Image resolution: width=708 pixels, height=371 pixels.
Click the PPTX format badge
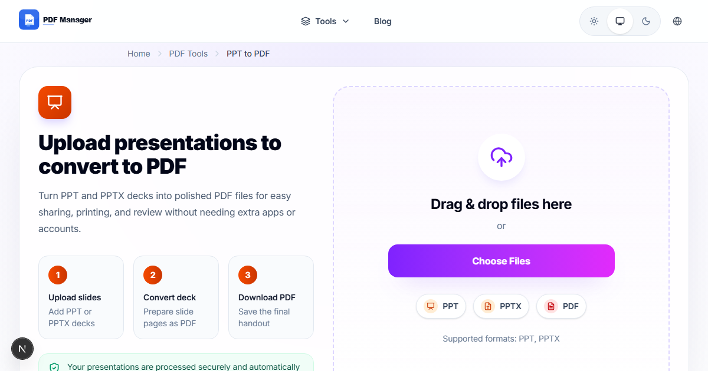[501, 306]
